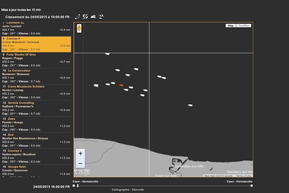289x193 pixels.
Task: Click the day/night sun icon above the map
Action: click(x=85, y=17)
